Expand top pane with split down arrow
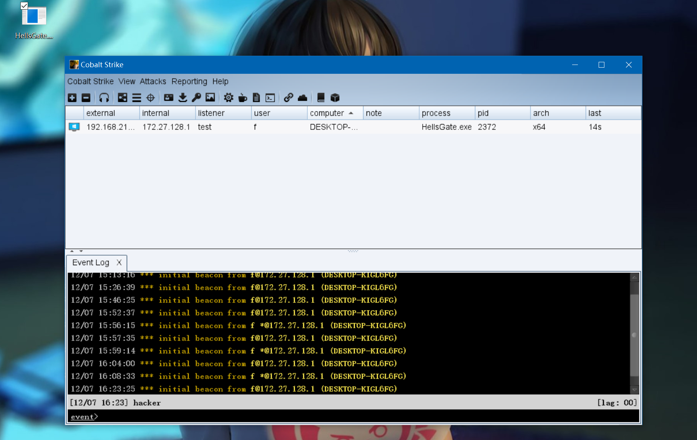Viewport: 697px width, 440px height. (81, 251)
